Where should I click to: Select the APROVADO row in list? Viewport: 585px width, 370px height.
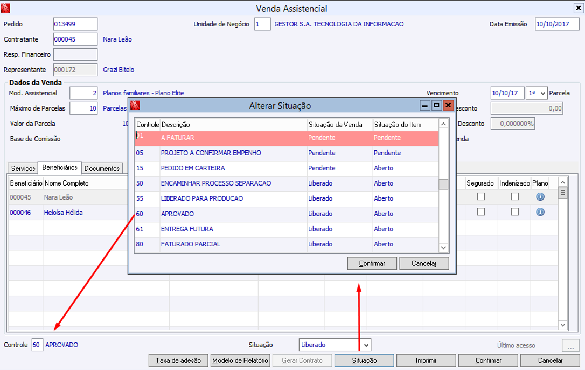pos(287,214)
